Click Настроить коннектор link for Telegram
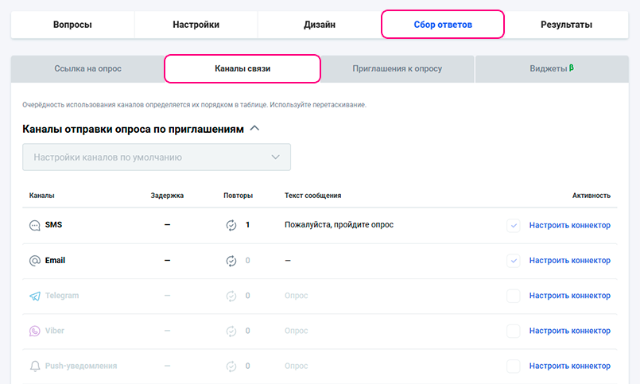Viewport: 640px width, 384px height. 569,296
